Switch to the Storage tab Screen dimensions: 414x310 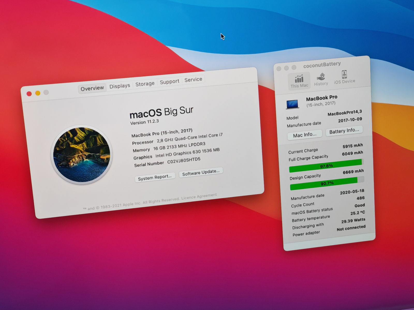[145, 84]
